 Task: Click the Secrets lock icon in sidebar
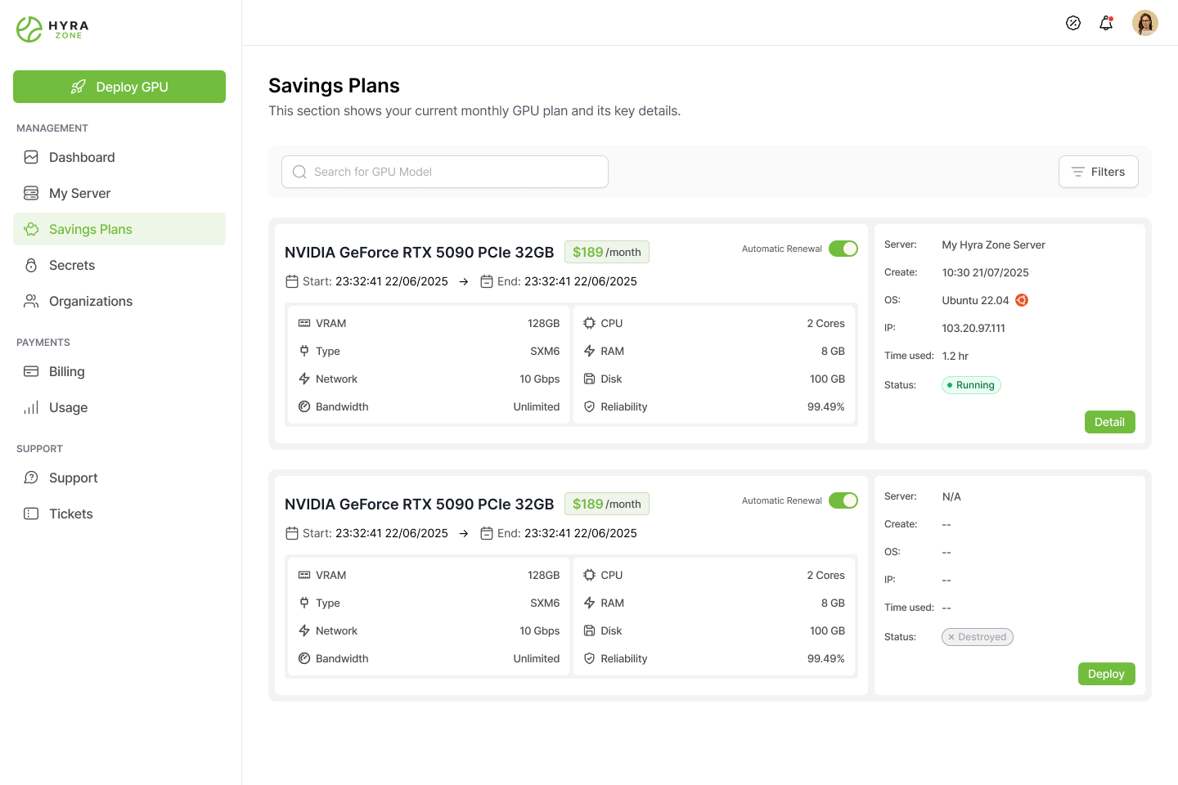[31, 265]
